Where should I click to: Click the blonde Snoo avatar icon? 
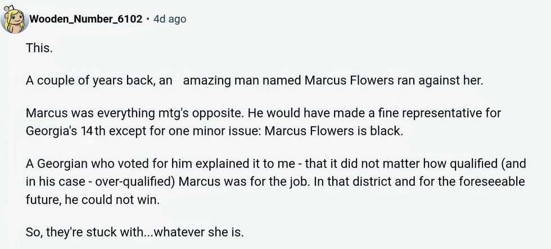point(14,20)
